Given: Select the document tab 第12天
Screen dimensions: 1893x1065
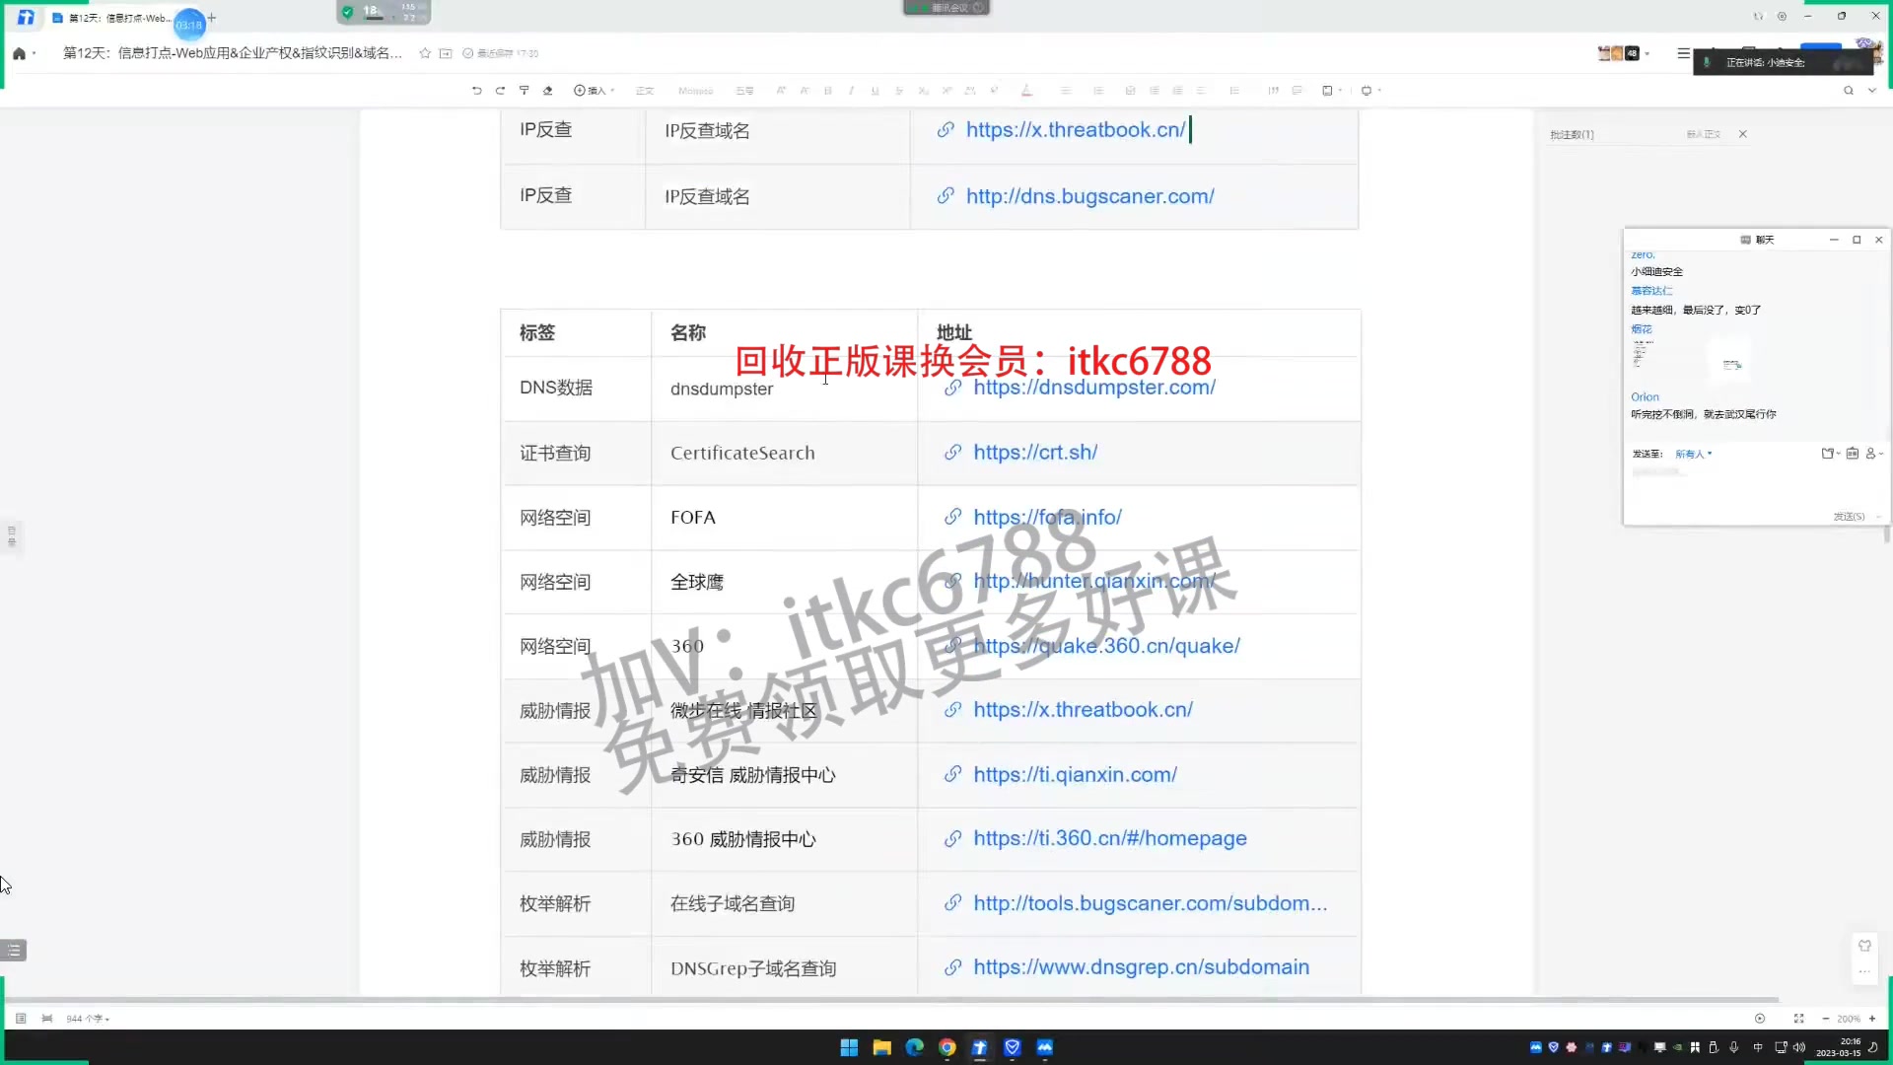Looking at the screenshot, I should coord(111,18).
